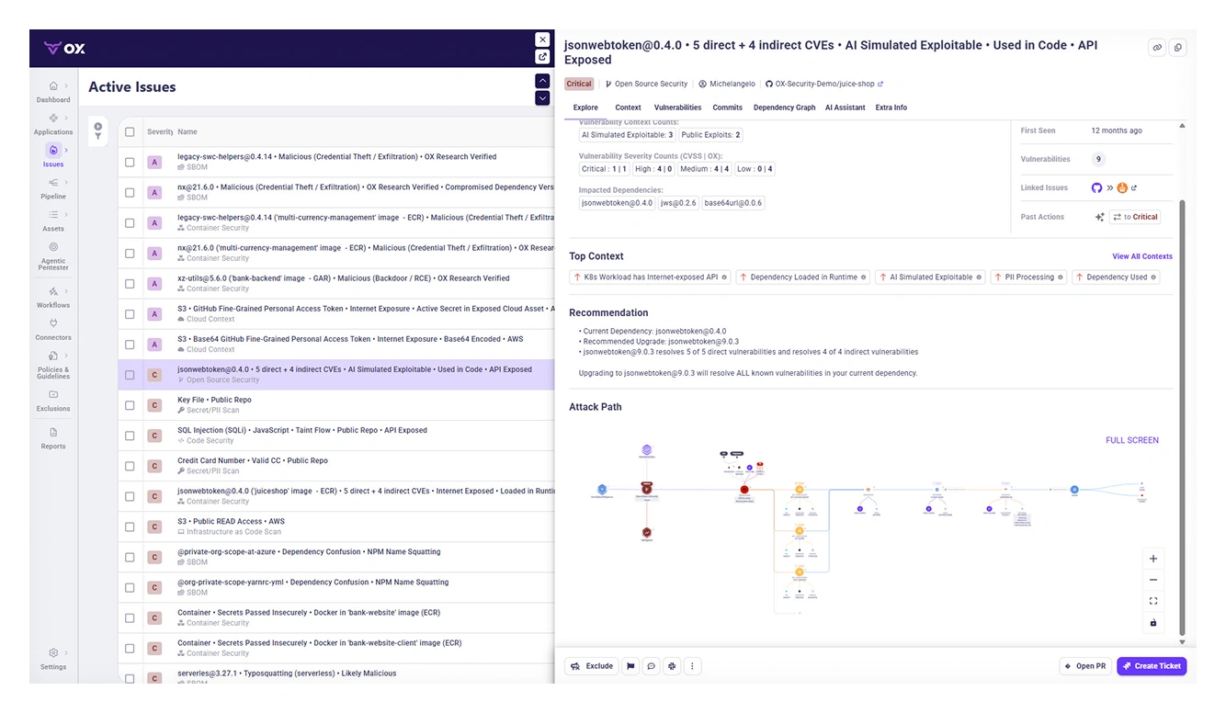
Task: Click the Open PR button
Action: (1085, 666)
